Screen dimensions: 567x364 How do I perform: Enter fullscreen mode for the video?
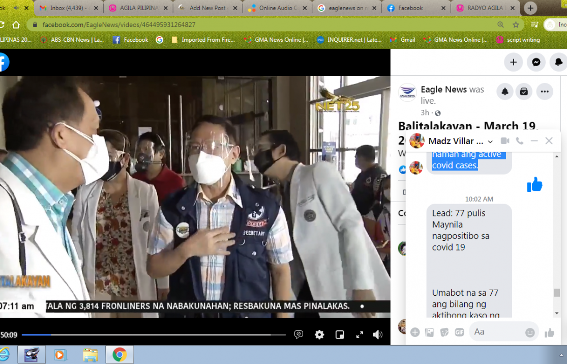tap(359, 334)
